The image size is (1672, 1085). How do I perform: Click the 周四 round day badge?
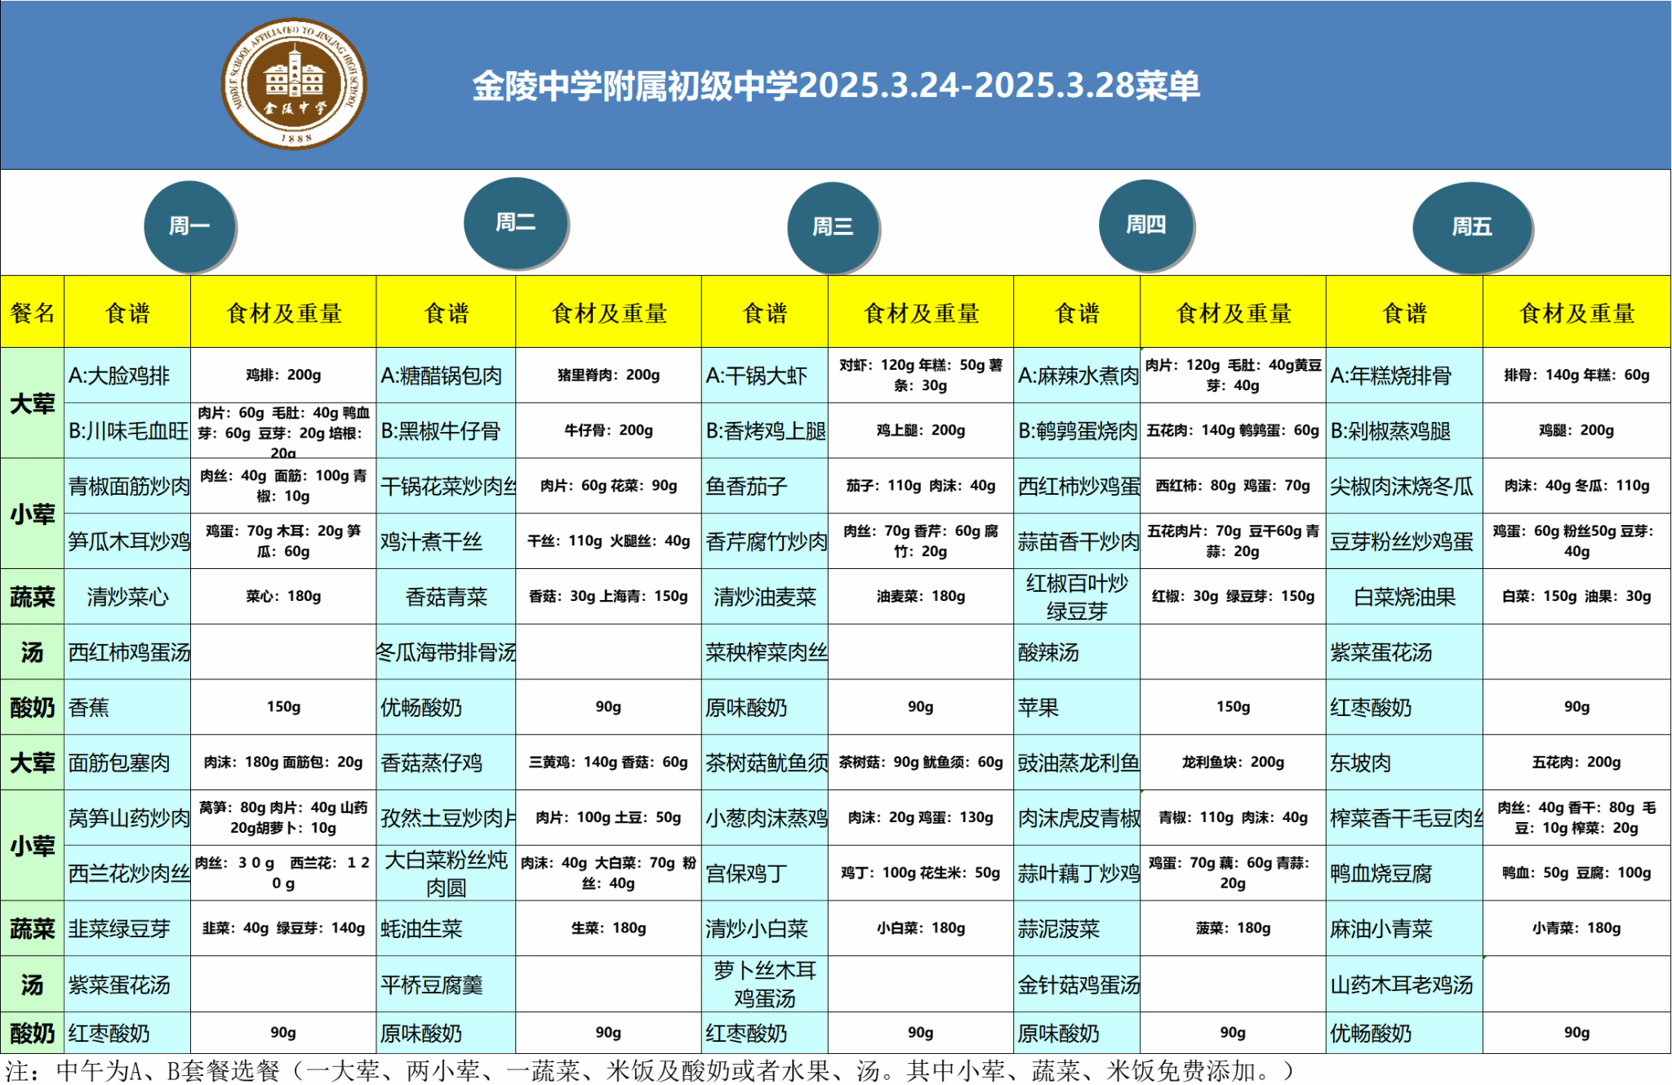(1145, 225)
